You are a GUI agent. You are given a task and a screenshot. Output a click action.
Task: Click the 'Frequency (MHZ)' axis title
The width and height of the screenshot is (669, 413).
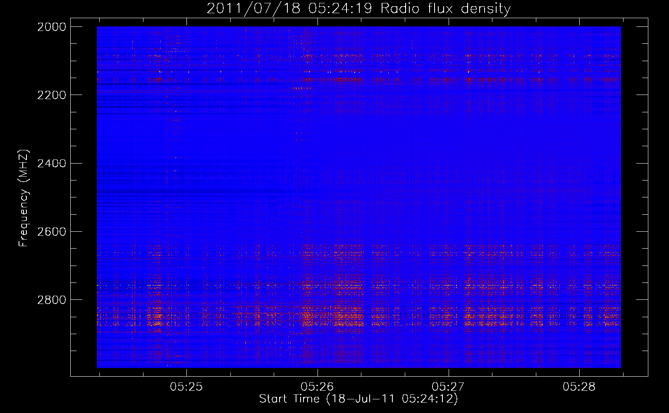tap(24, 198)
